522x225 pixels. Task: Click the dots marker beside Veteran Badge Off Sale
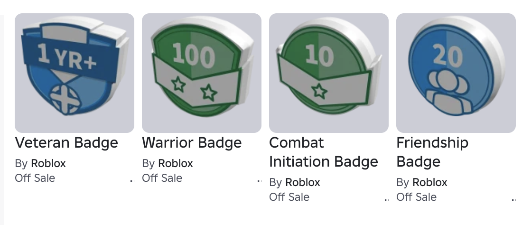tap(132, 181)
